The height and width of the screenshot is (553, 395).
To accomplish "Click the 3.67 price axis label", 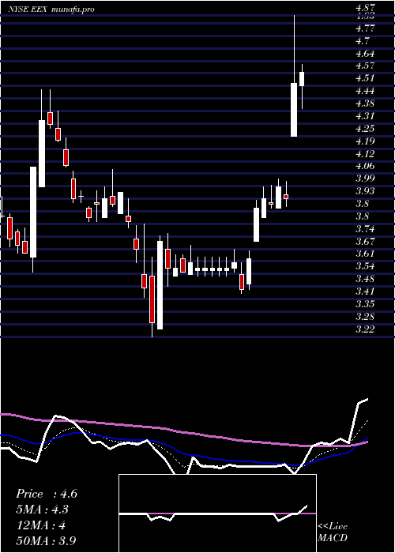I will click(366, 242).
